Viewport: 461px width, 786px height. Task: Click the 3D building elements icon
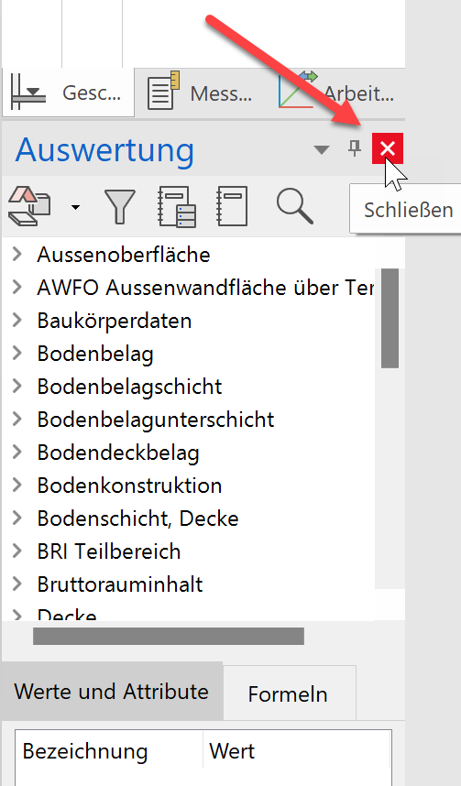29,206
